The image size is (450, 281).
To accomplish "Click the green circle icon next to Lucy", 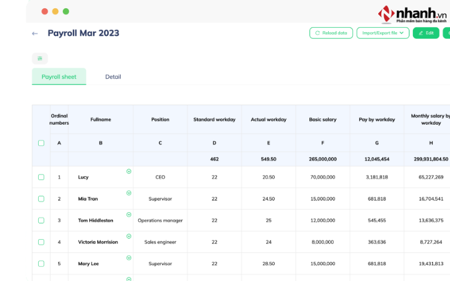I will click(x=129, y=171).
